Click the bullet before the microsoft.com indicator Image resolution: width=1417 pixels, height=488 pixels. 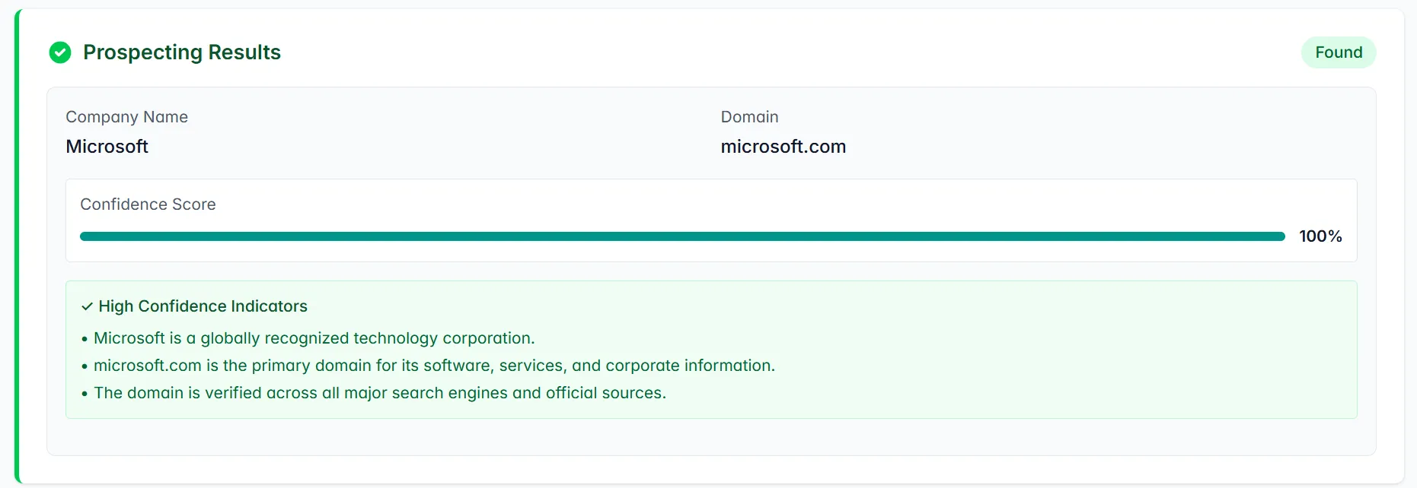(85, 366)
